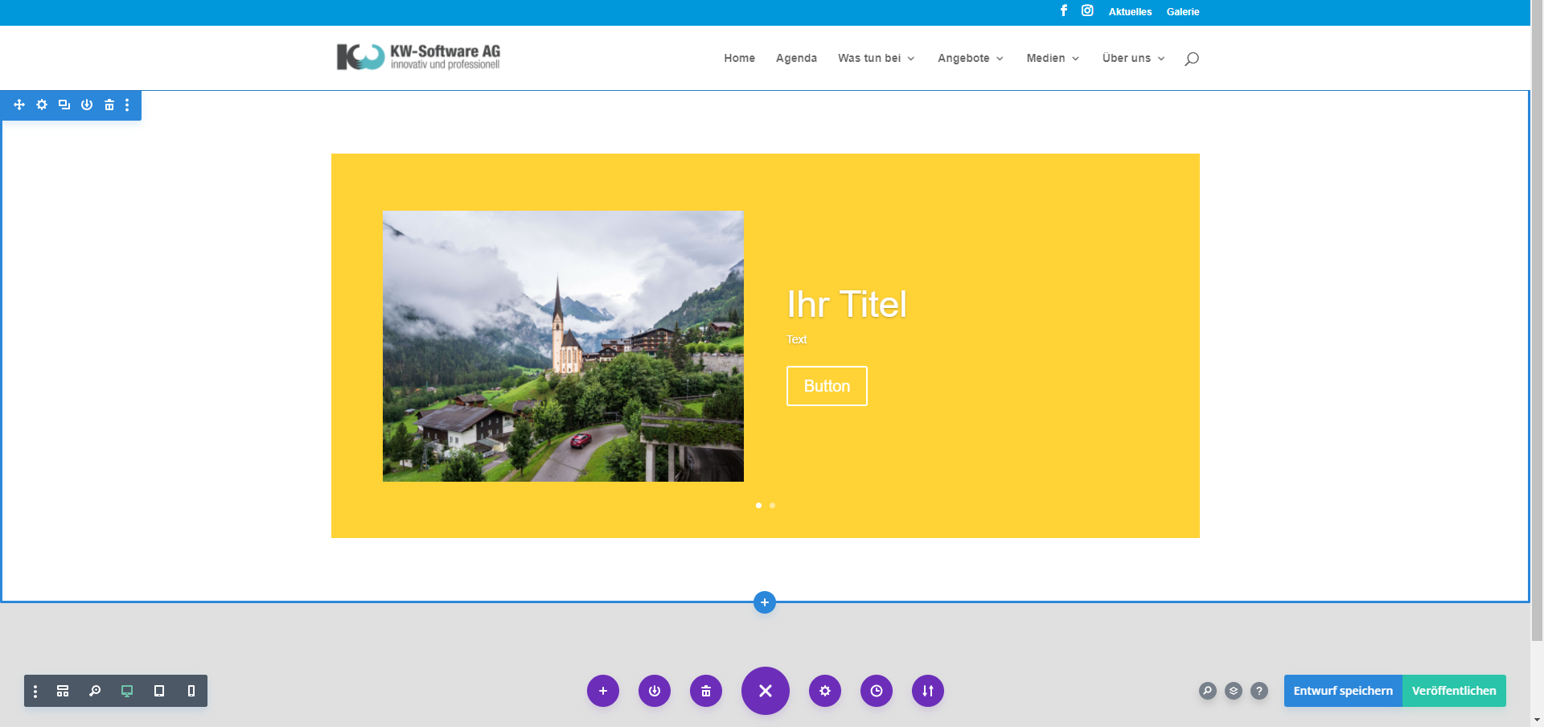Duplicate the section with clone icon

coord(64,105)
